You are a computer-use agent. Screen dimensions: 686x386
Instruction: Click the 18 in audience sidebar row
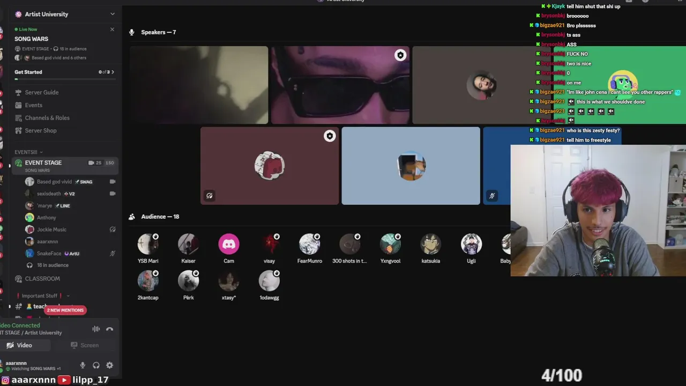tap(53, 265)
